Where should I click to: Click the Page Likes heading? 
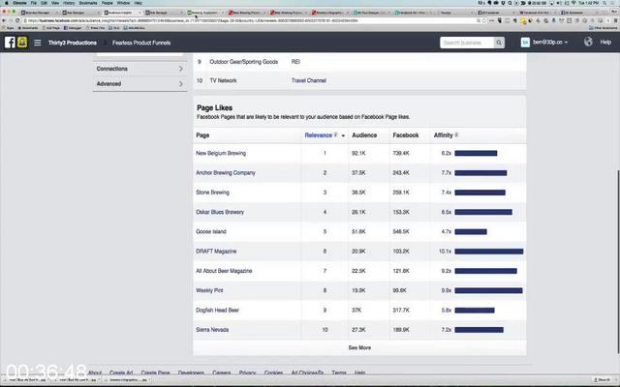coord(215,107)
